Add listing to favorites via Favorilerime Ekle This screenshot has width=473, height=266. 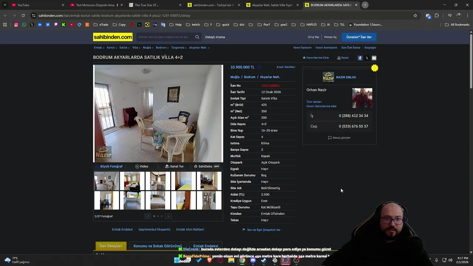[316, 58]
